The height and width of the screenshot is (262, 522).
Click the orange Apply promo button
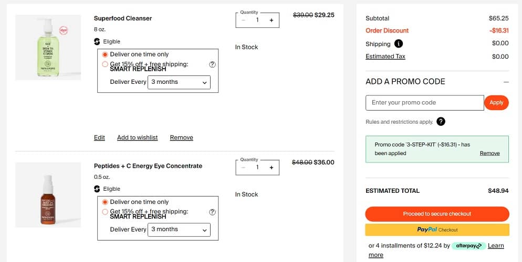point(496,103)
